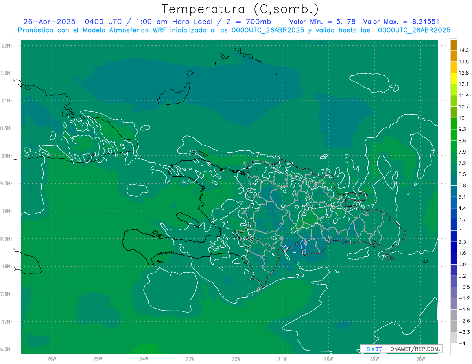472x364 pixels.
Task: Select the "Z = 700mb" level label
Action: tap(249, 22)
